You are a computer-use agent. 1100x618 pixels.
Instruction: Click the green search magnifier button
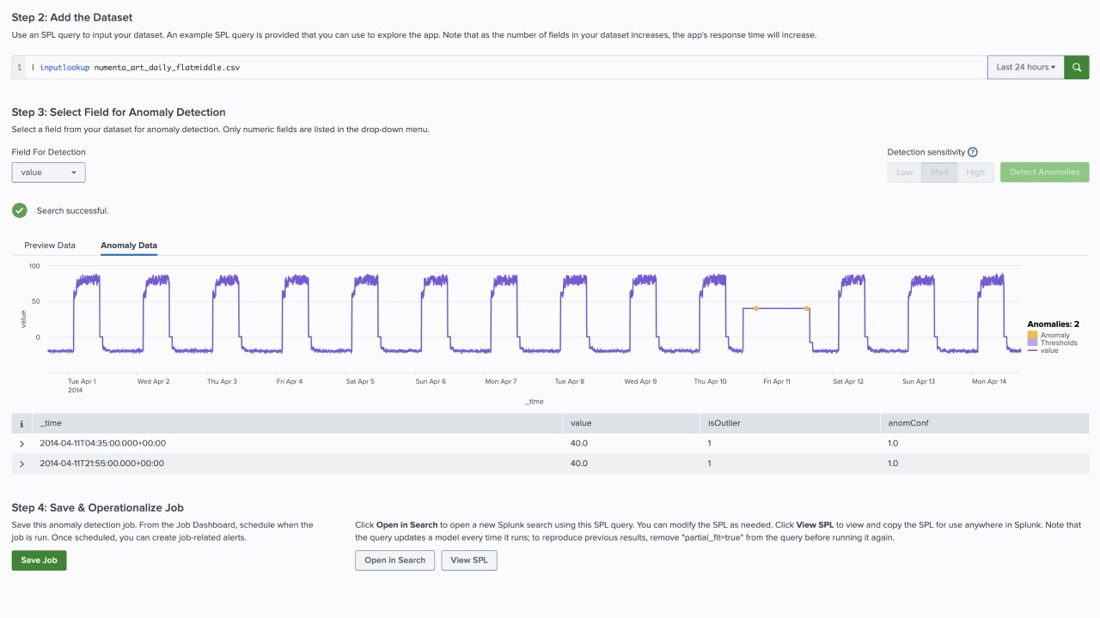[x=1077, y=67]
